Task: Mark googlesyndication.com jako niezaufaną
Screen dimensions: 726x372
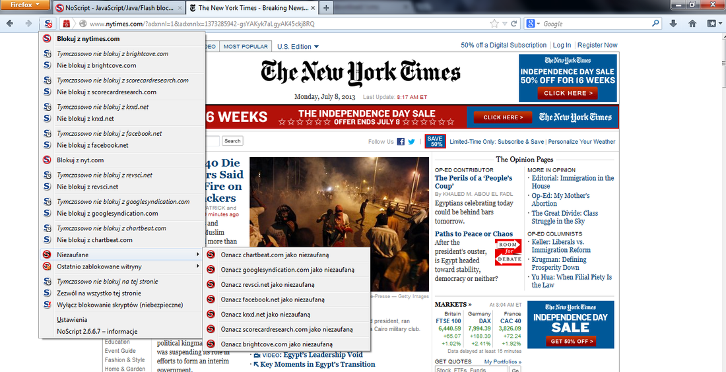Action: click(287, 270)
